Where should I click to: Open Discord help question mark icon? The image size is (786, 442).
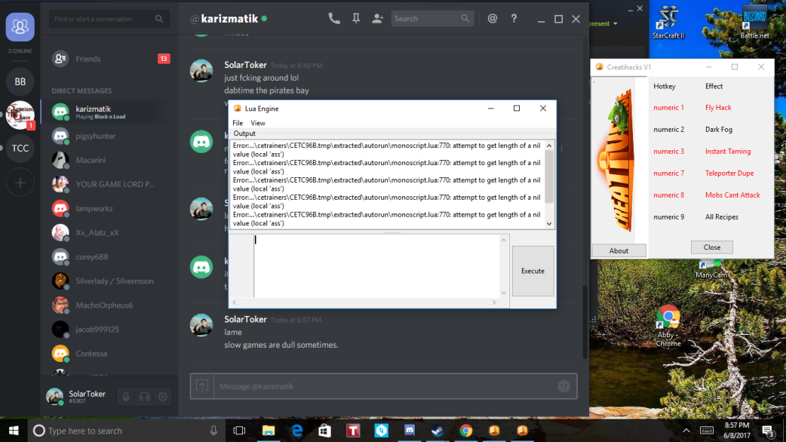coord(514,19)
